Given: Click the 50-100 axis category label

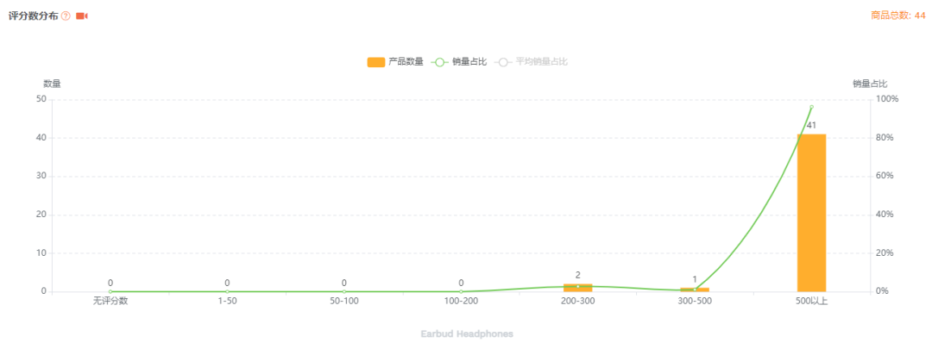Looking at the screenshot, I should pos(344,301).
